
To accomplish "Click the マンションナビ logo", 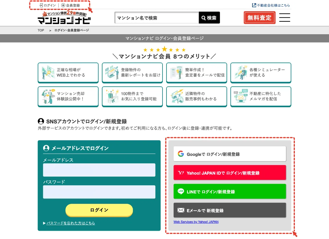I will (x=64, y=17).
